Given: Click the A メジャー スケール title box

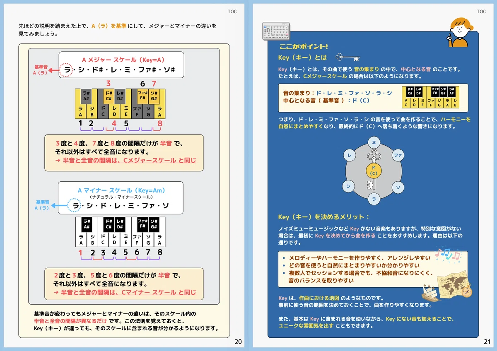Looking at the screenshot, I should pos(121,65).
